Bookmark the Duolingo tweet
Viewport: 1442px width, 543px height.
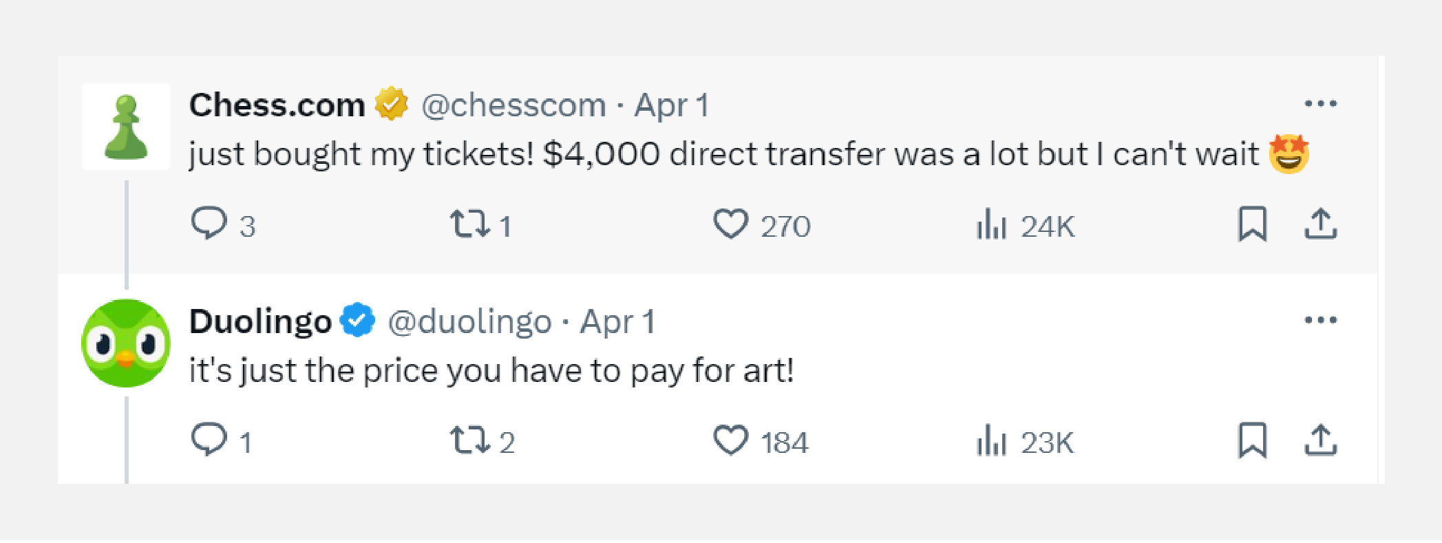coord(1252,440)
